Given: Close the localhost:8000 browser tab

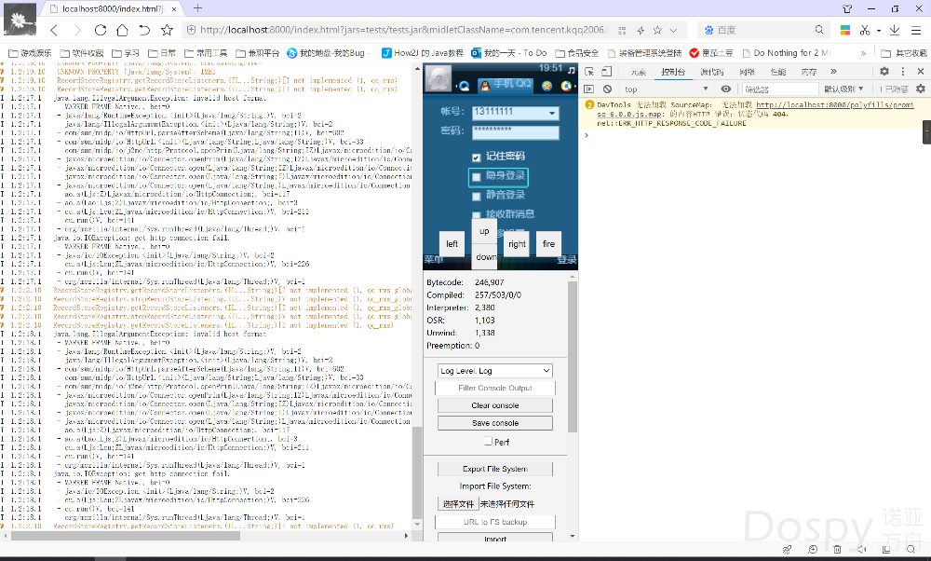Looking at the screenshot, I should pyautogui.click(x=174, y=9).
